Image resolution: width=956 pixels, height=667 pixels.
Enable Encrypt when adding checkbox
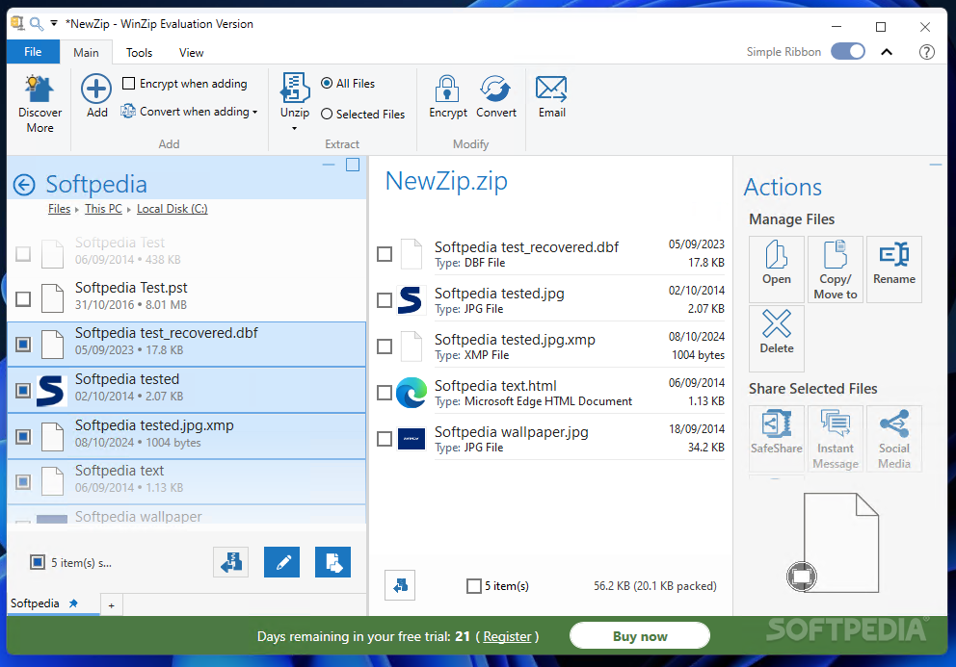[x=128, y=83]
